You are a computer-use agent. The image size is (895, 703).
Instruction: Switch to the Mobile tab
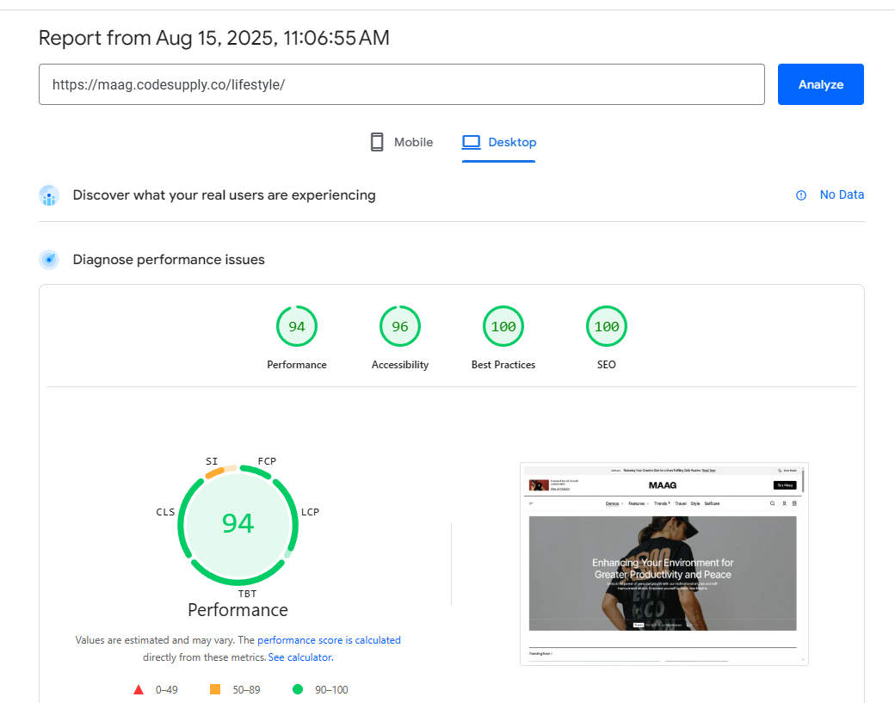click(x=402, y=142)
